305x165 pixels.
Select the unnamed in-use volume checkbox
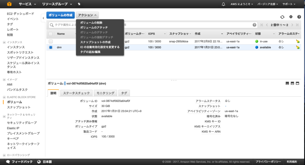(x=51, y=41)
